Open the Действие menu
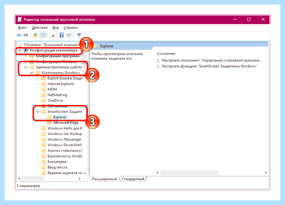This screenshot has width=285, height=205. pyautogui.click(x=40, y=28)
